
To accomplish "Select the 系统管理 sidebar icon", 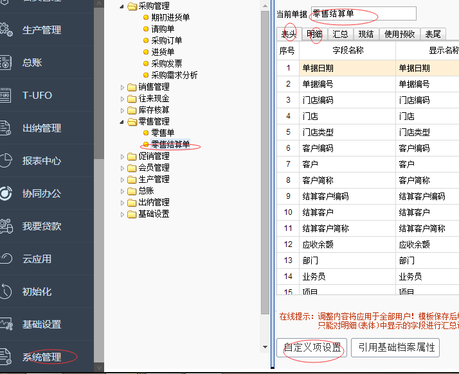I will 6,357.
